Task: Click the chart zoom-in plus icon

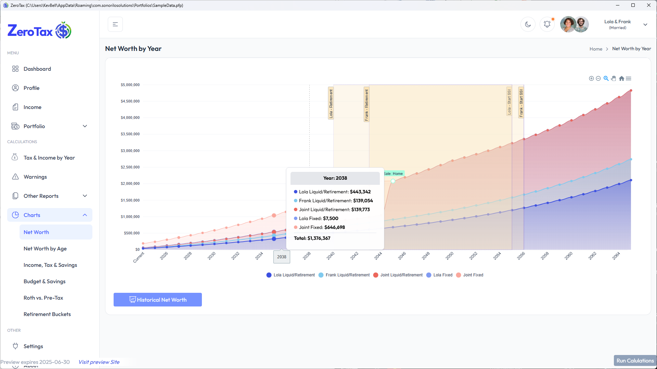Action: [x=591, y=79]
